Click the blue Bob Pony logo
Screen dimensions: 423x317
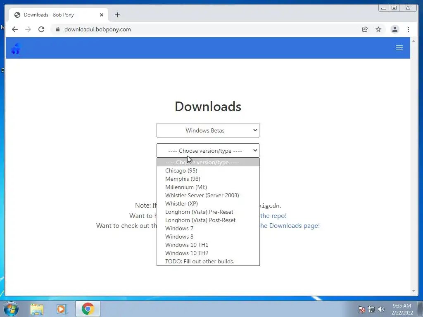[x=16, y=48]
